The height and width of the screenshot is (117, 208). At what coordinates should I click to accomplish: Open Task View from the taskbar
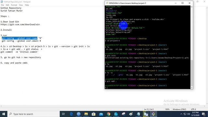point(63,114)
